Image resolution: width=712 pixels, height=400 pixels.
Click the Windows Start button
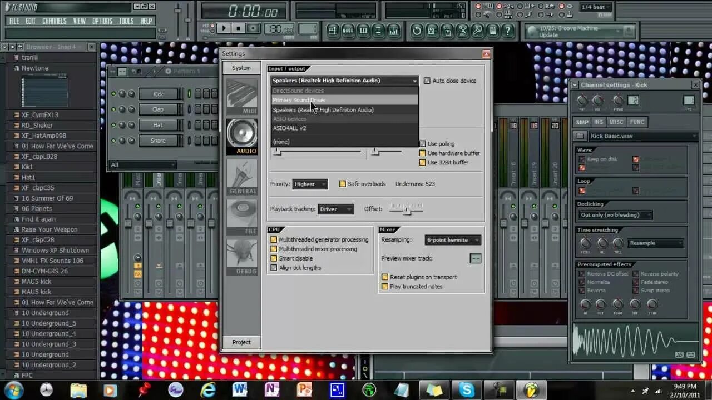point(13,390)
